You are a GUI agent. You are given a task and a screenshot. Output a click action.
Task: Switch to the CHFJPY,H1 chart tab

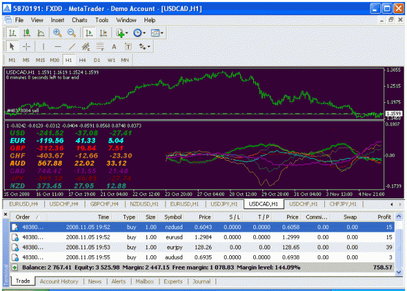tap(343, 204)
